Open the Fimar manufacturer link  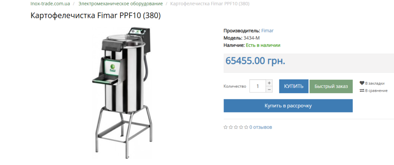(x=267, y=31)
